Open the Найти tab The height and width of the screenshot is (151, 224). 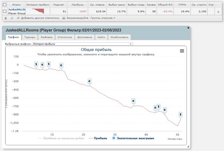101,37
